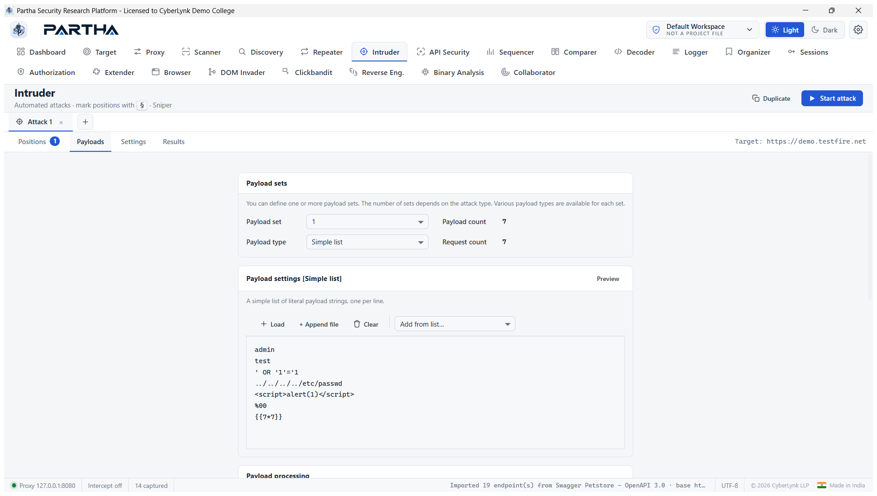Click the Start attack button

832,98
